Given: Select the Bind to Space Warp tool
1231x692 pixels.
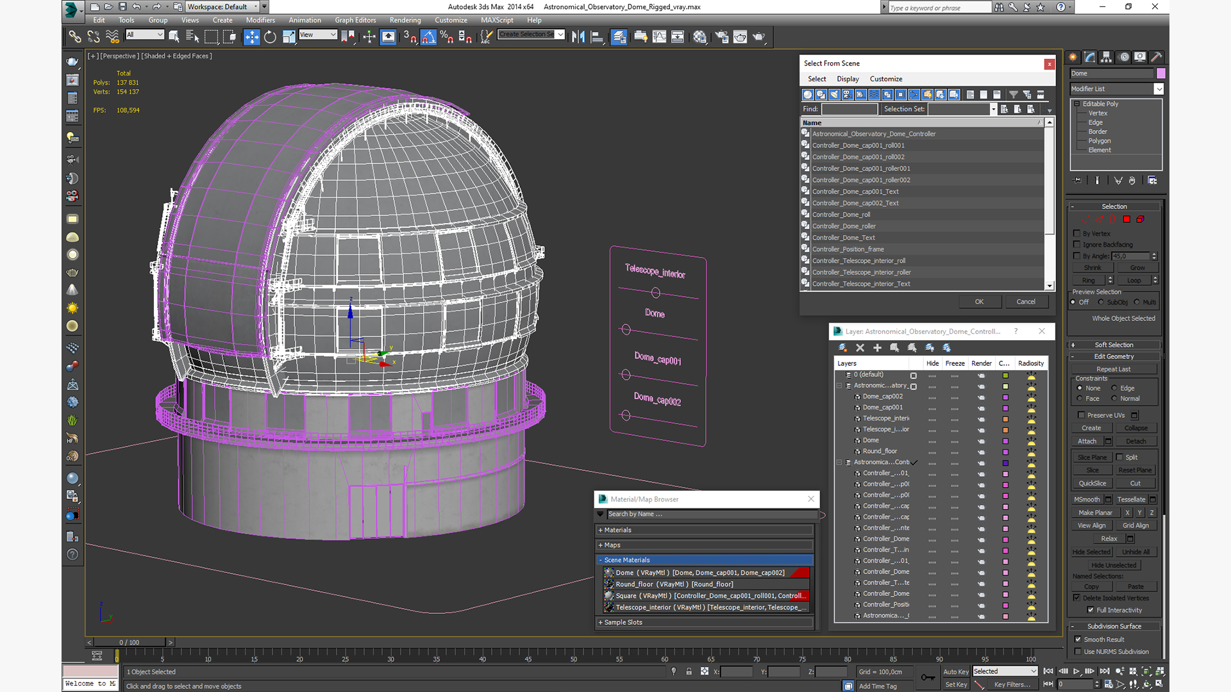Looking at the screenshot, I should coord(112,37).
